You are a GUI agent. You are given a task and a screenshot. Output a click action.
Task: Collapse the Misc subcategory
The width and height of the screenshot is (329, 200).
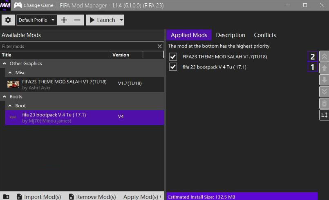(x=10, y=73)
